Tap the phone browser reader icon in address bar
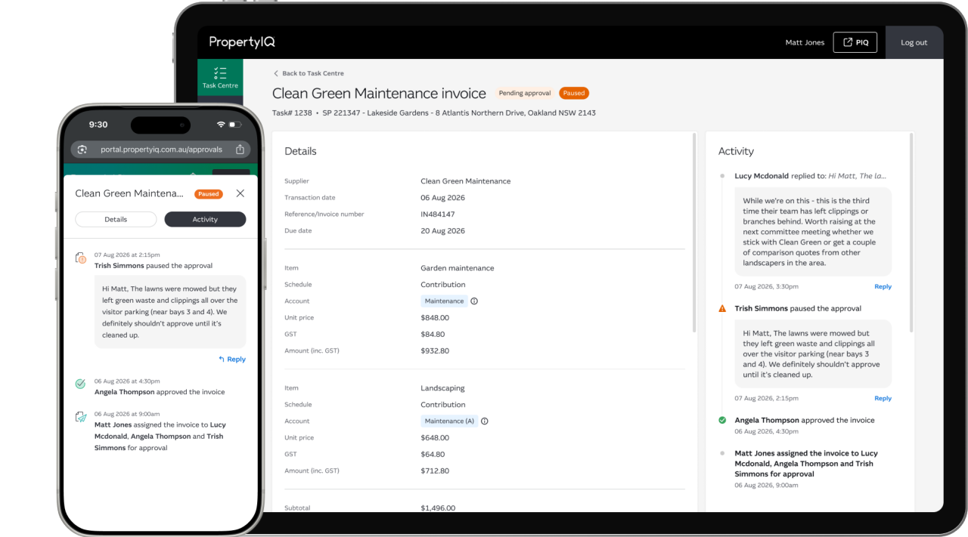Viewport: 968px width, 537px height. (x=82, y=150)
